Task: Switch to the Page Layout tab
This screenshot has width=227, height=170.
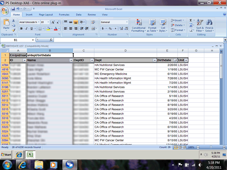Action: (46, 15)
